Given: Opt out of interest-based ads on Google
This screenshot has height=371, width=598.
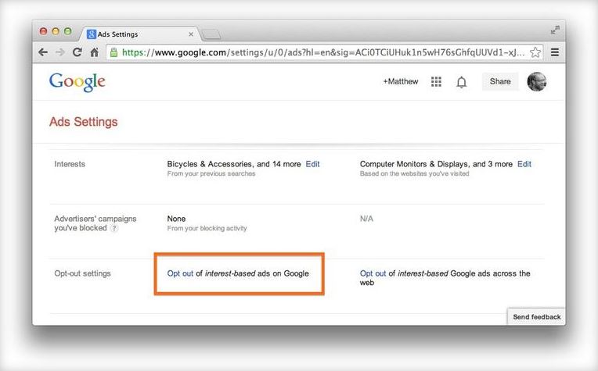Looking at the screenshot, I should pos(180,273).
